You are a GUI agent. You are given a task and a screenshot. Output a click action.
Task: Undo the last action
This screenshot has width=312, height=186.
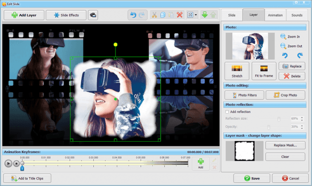(133, 15)
